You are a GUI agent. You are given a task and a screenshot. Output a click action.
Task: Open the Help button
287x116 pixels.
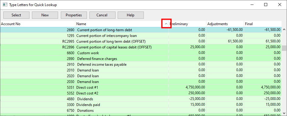coord(130,15)
